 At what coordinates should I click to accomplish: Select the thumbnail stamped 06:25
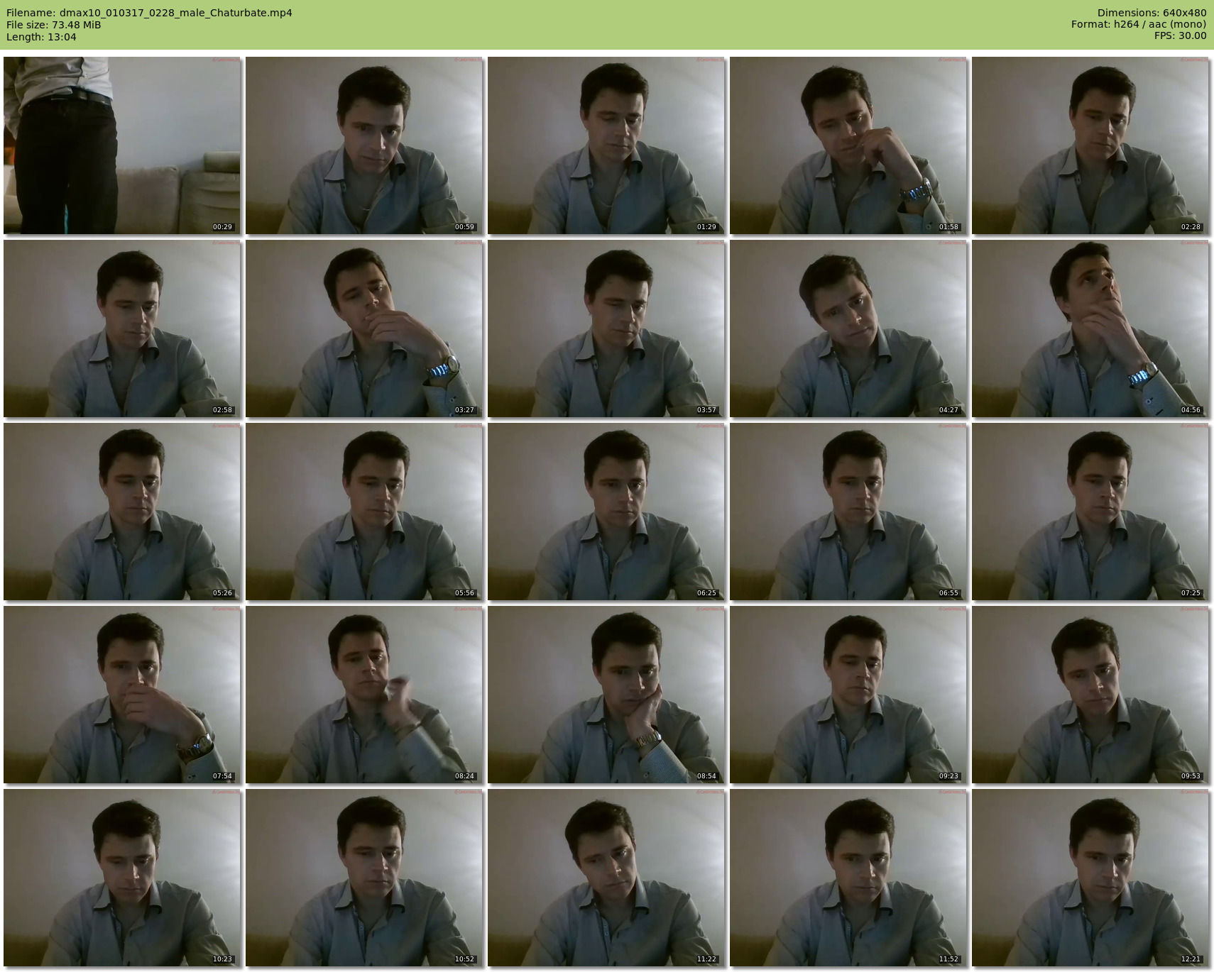606,512
